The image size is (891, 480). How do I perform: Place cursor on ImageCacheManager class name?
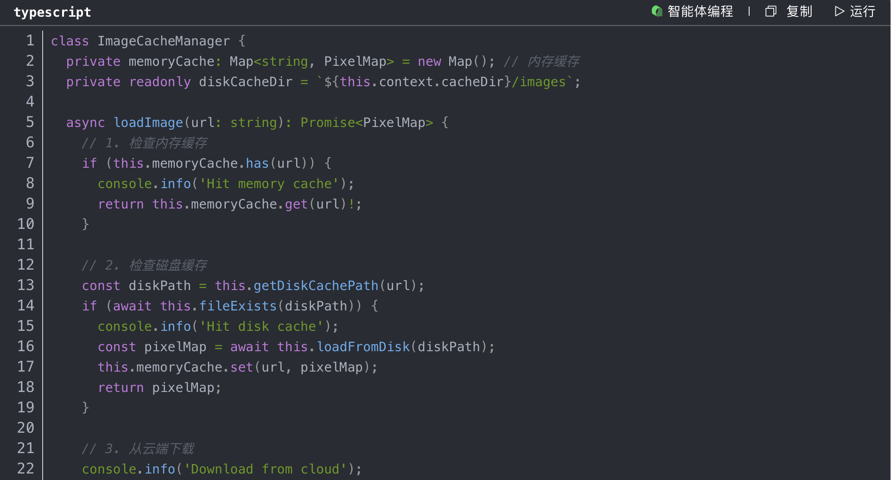tap(163, 41)
